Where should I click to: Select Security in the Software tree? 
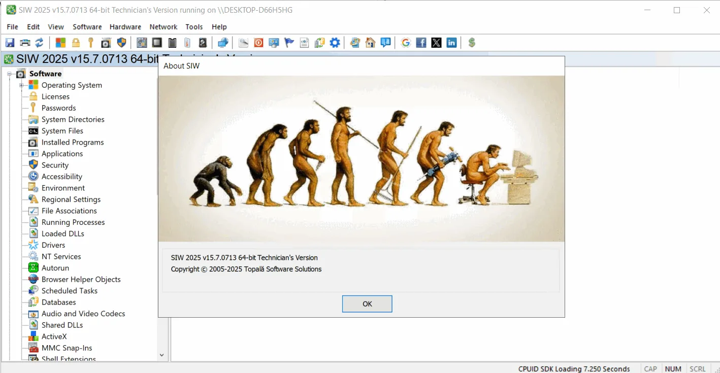(55, 165)
